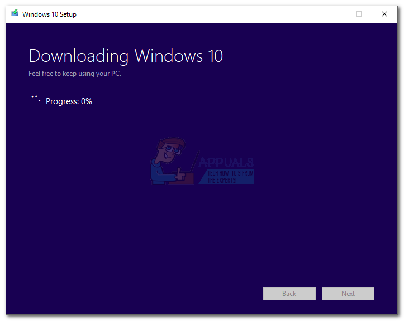Click the Next button

click(x=348, y=294)
